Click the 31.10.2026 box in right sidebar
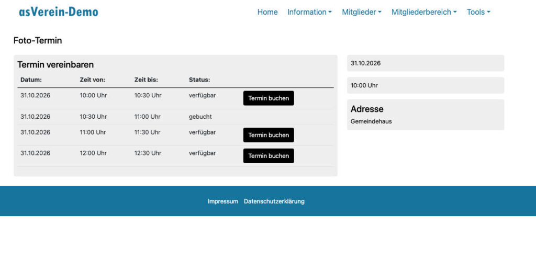The width and height of the screenshot is (536, 271). [x=425, y=63]
